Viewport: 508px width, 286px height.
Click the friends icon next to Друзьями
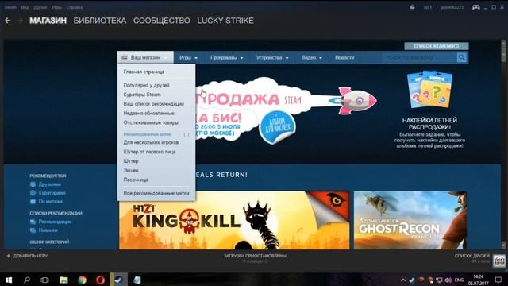(x=33, y=184)
